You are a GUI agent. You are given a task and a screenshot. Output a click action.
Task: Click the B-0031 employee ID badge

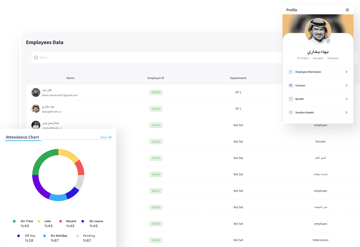[156, 240]
